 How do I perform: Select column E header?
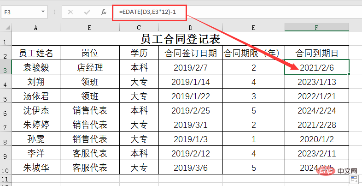coord(253,28)
